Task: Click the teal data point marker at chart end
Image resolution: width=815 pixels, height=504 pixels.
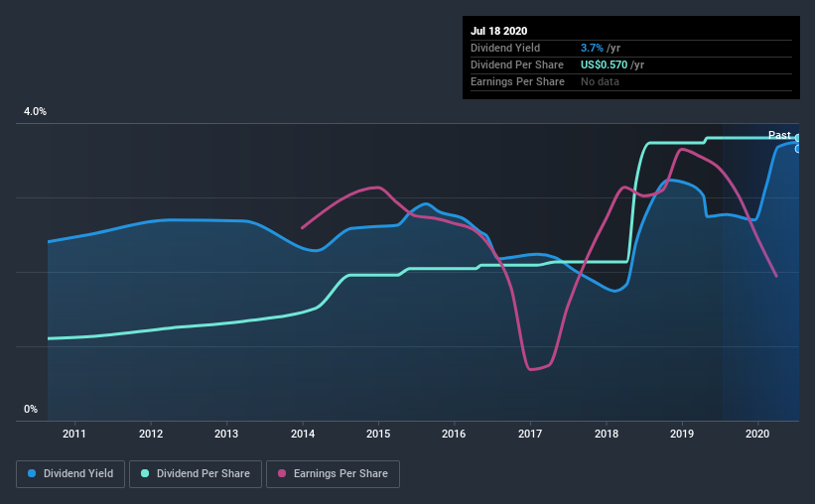Action: point(798,138)
